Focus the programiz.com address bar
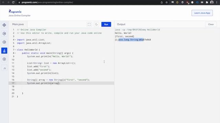This screenshot has height=123, width=220. 47,2
